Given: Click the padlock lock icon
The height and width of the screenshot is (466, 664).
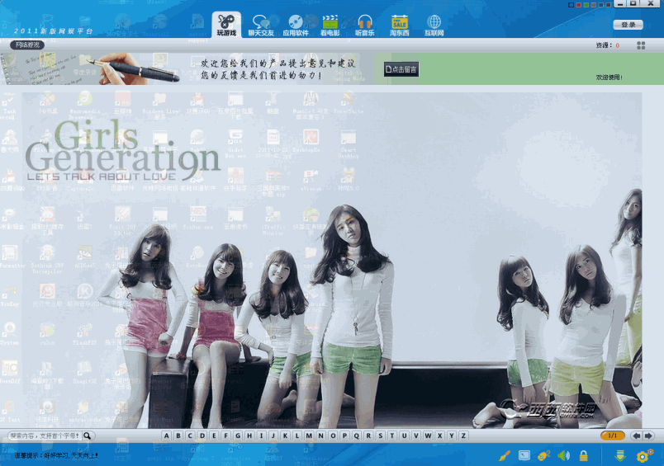Looking at the screenshot, I should pyautogui.click(x=584, y=455).
